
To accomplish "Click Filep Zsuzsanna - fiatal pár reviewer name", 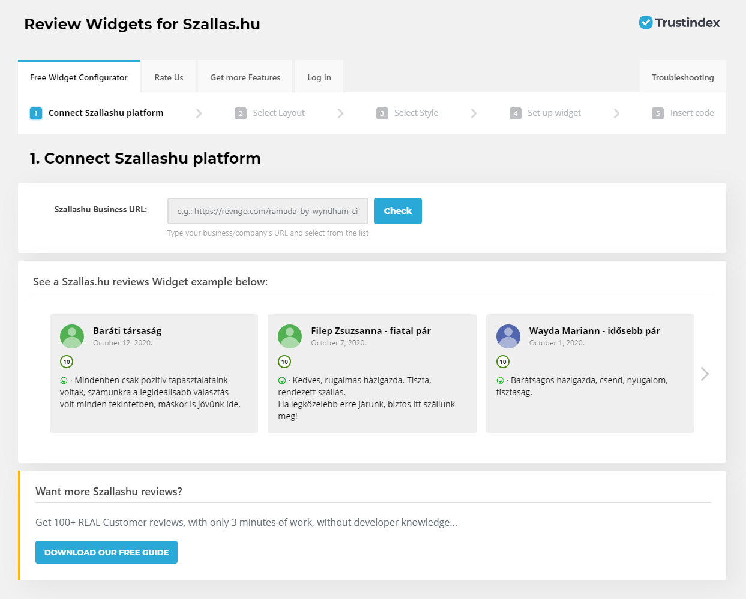I will (x=371, y=331).
